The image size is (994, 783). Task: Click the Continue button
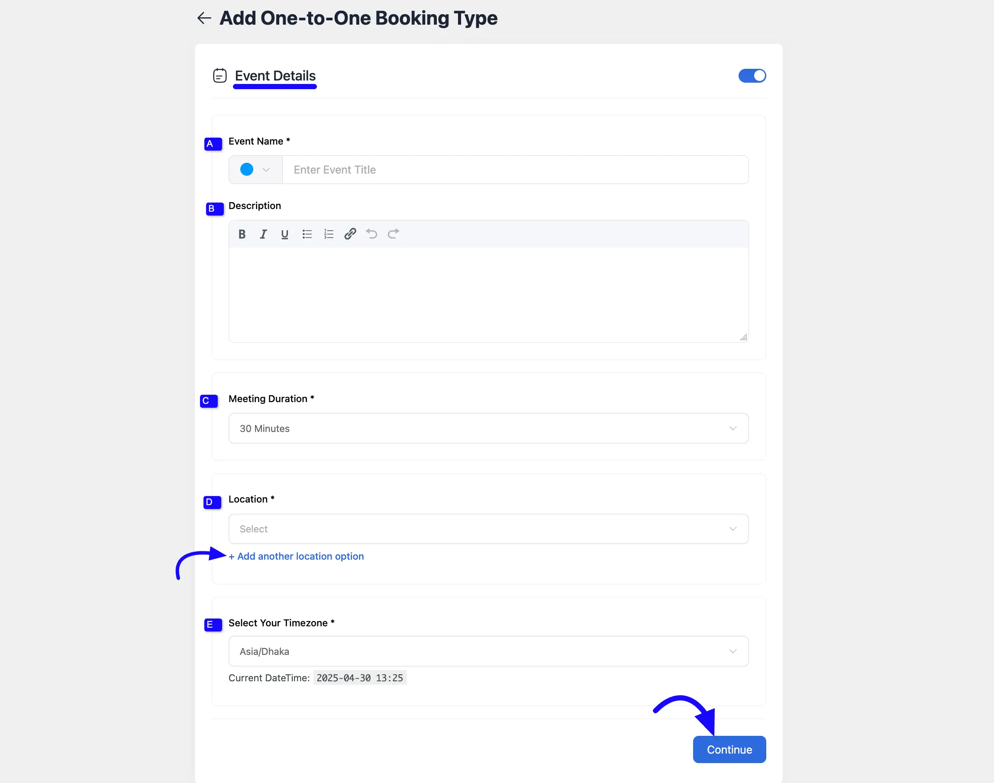[729, 749]
